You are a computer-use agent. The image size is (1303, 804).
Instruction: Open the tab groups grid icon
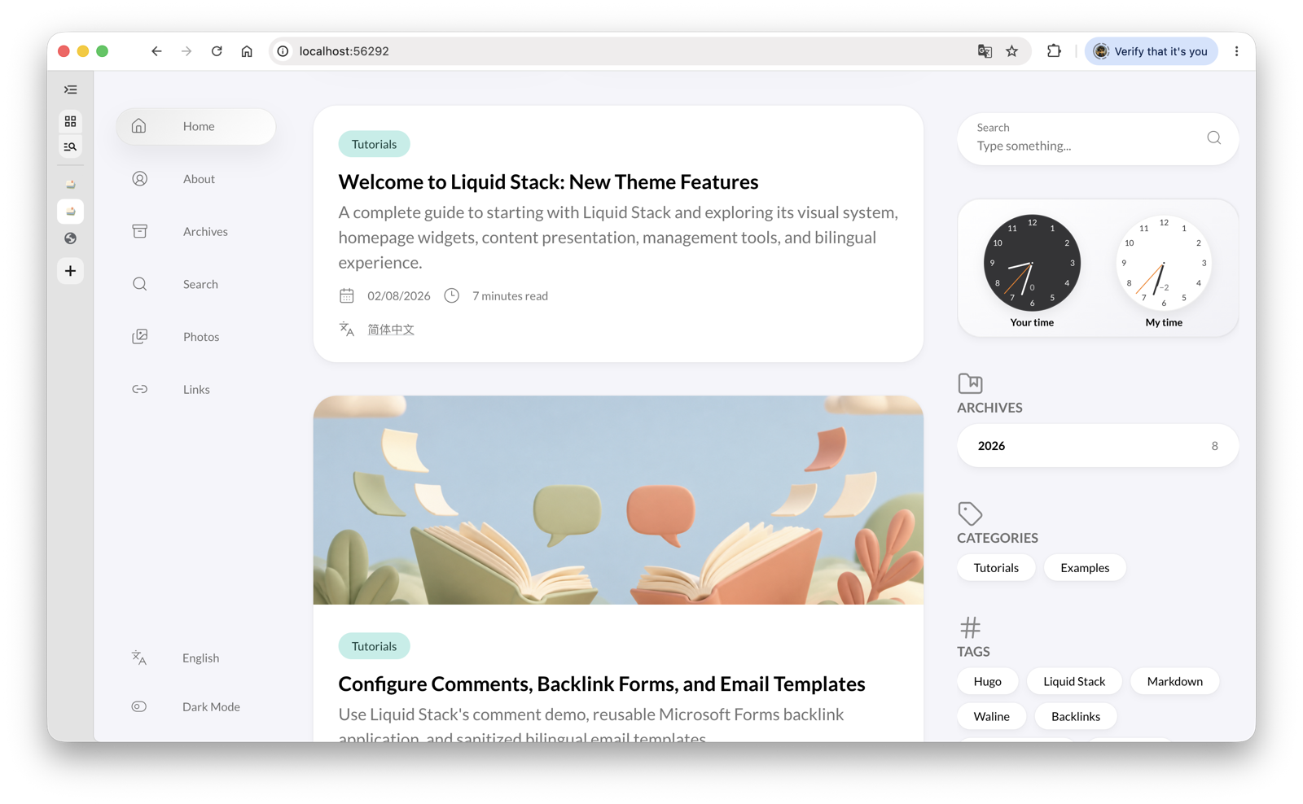pyautogui.click(x=71, y=121)
